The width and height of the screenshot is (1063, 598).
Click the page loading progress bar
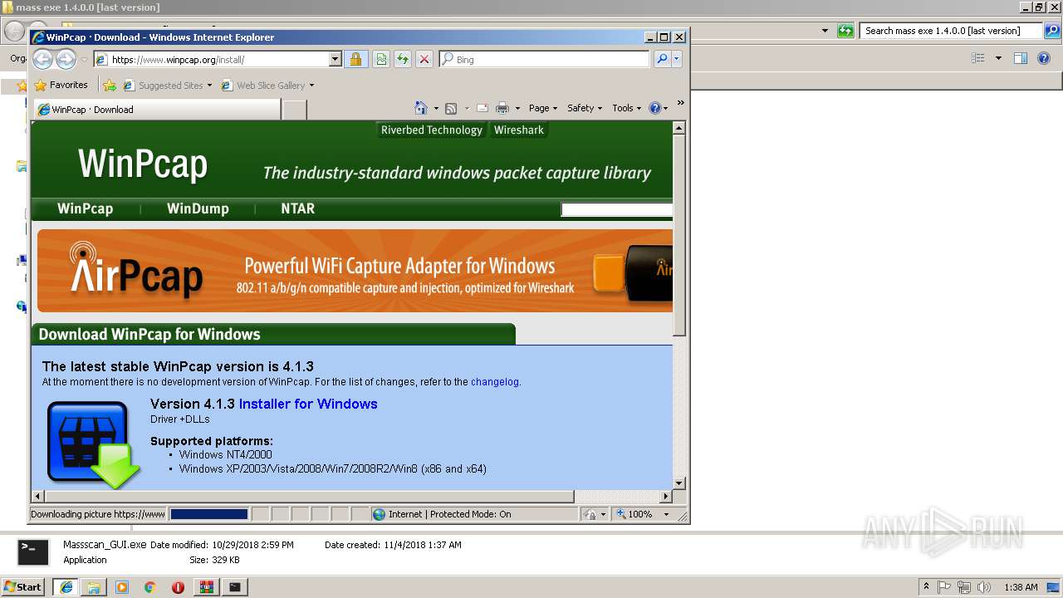coord(209,514)
